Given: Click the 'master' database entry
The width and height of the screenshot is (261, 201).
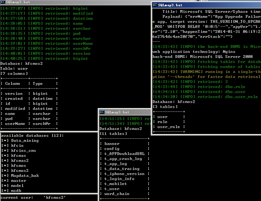Looking at the screenshot, I should (19, 181).
